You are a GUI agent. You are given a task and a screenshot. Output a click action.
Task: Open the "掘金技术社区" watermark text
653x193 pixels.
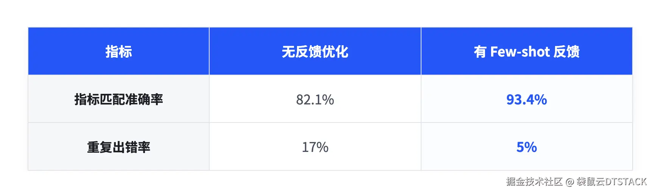(x=534, y=182)
